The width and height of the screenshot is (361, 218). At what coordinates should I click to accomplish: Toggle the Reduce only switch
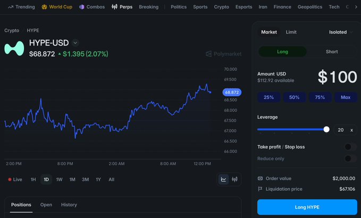tap(350, 158)
